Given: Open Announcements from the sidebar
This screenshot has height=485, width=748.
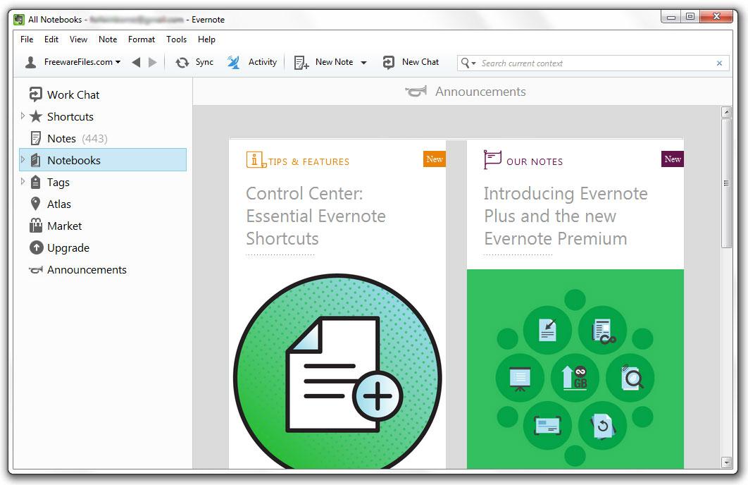Looking at the screenshot, I should tap(87, 270).
